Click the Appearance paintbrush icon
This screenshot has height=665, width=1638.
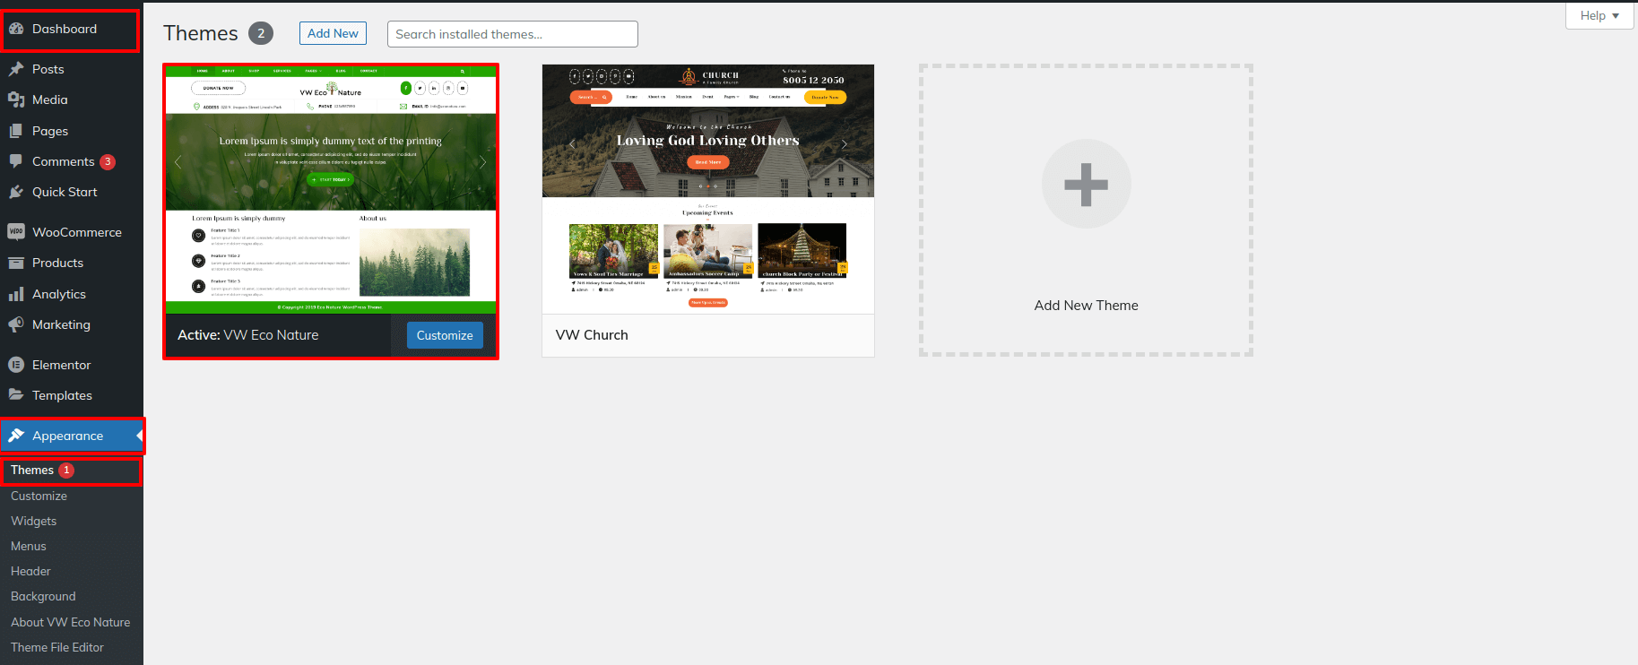coord(16,436)
